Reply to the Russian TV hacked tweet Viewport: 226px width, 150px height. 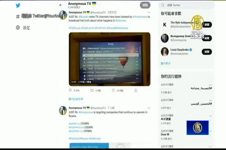point(70,90)
